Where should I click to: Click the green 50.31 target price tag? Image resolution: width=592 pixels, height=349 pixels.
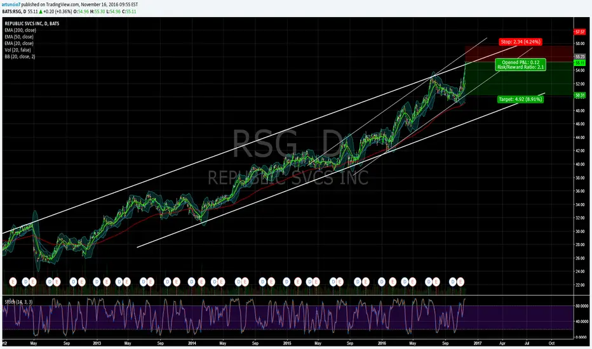[579, 95]
